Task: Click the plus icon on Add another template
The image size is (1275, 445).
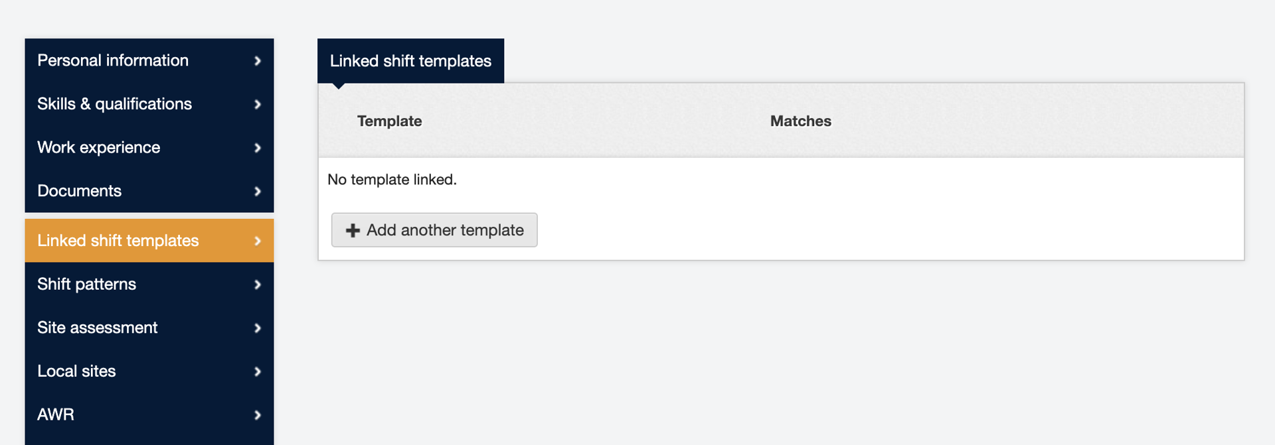Action: click(x=353, y=230)
